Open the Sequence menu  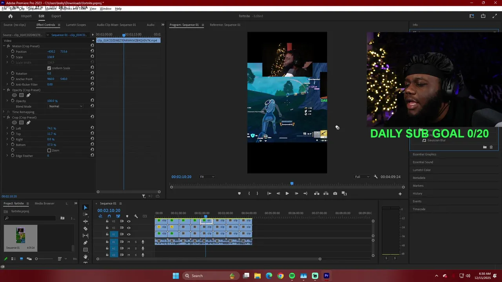[35, 9]
